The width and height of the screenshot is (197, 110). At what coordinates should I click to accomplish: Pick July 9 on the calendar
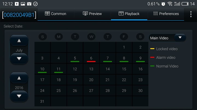coord(140,58)
